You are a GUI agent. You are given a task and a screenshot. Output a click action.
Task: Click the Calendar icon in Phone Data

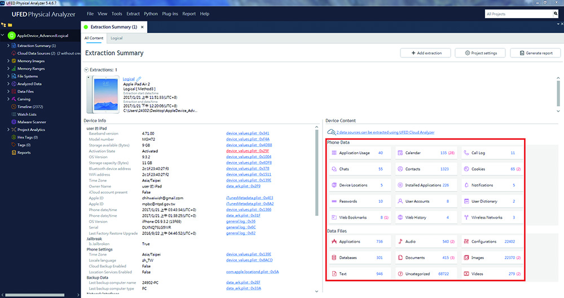(x=400, y=153)
